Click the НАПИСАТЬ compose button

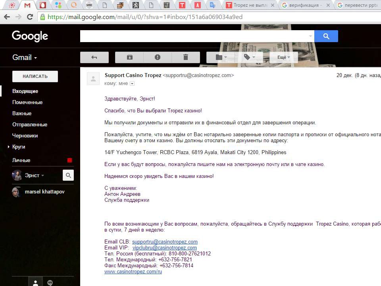point(35,76)
